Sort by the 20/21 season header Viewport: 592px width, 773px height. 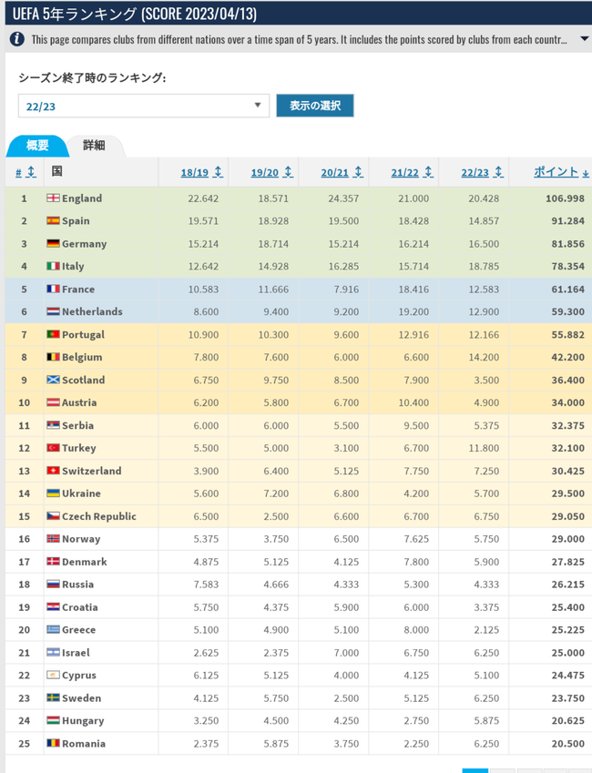tap(334, 173)
